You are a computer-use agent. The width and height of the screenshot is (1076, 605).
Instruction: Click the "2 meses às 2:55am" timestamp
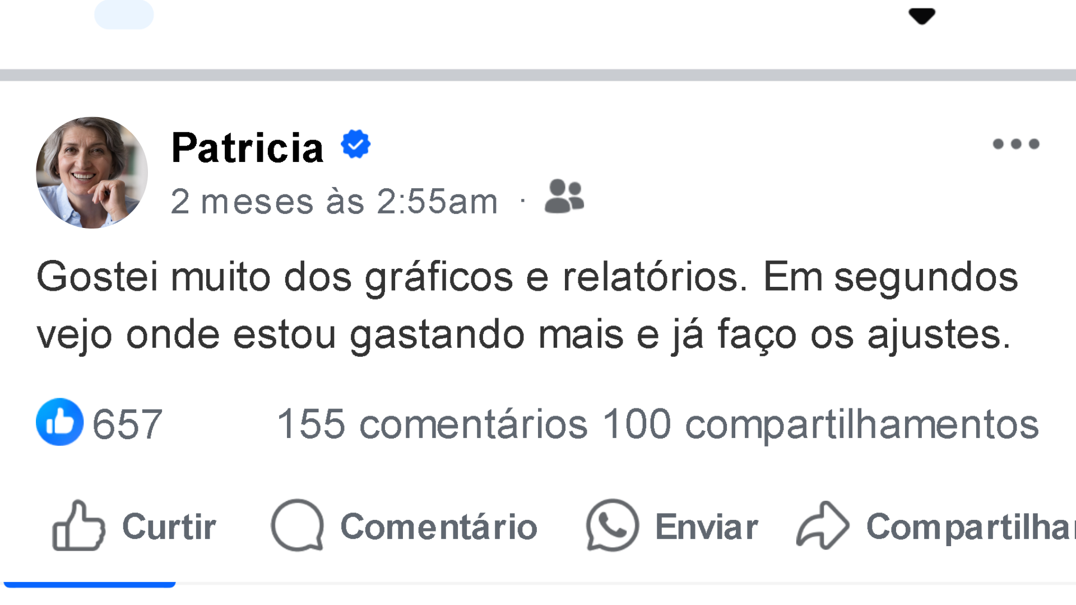click(x=334, y=201)
